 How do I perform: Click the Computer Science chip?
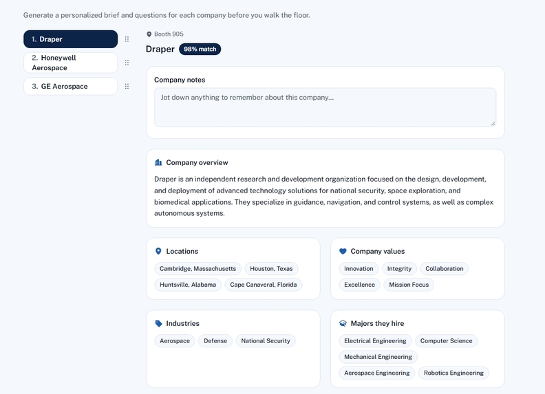tap(447, 341)
